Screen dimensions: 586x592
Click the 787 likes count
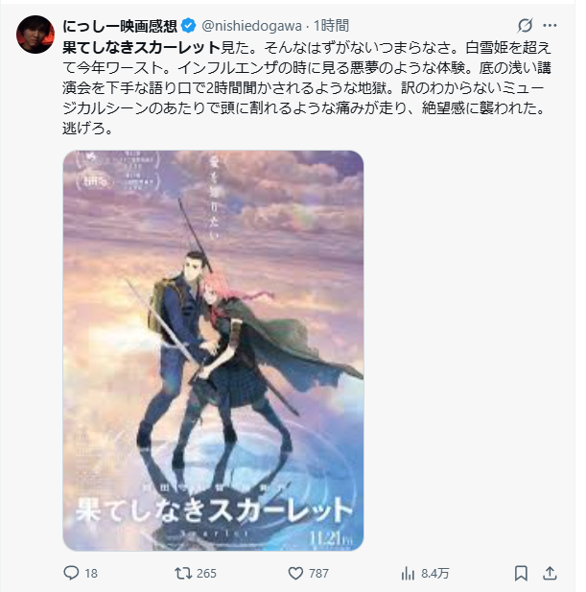click(318, 574)
